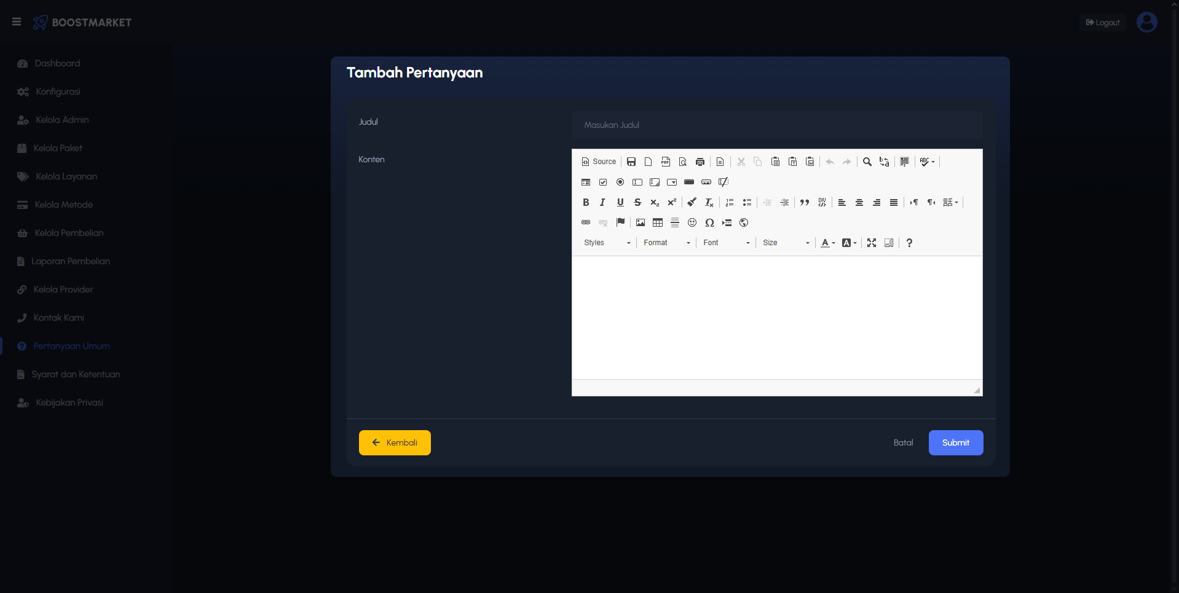Image resolution: width=1179 pixels, height=593 pixels.
Task: Open the Font dropdown
Action: coord(726,243)
